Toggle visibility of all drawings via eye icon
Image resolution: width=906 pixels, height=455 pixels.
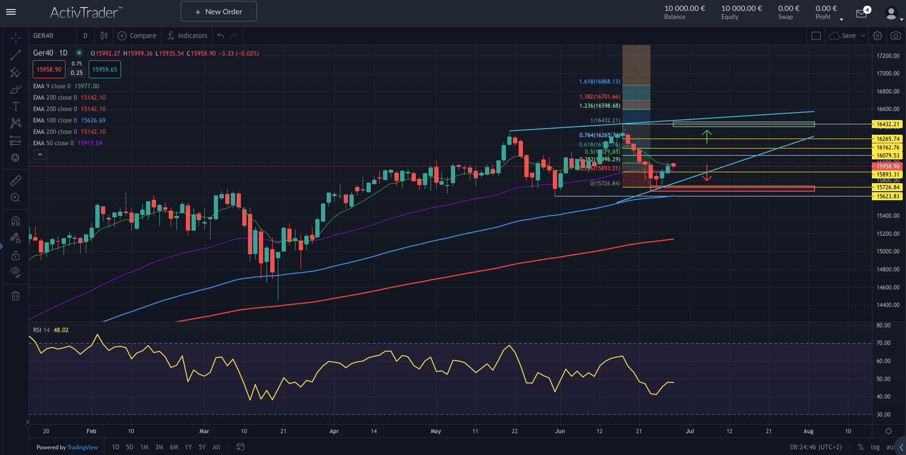click(16, 272)
